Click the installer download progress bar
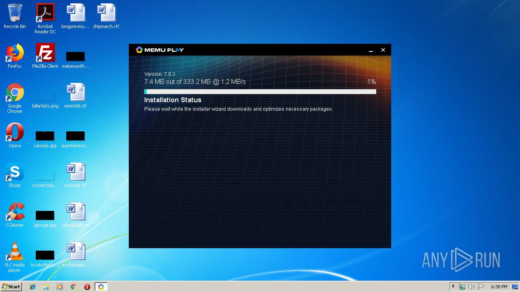The height and width of the screenshot is (292, 520). (x=260, y=92)
